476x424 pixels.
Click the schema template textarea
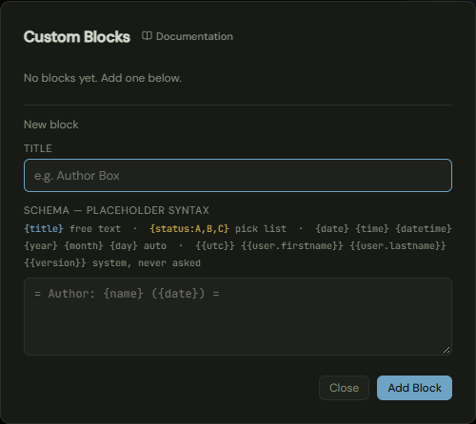(x=238, y=317)
